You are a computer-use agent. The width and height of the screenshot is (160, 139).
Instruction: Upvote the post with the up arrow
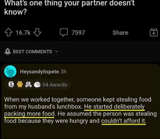(x=8, y=33)
